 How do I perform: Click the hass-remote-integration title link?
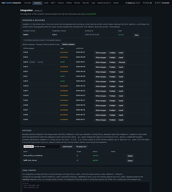[11, 3]
